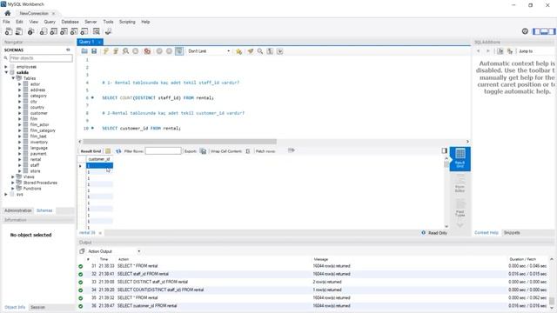Image resolution: width=557 pixels, height=313 pixels.
Task: Click the rollback transaction icon
Action: pos(169,51)
